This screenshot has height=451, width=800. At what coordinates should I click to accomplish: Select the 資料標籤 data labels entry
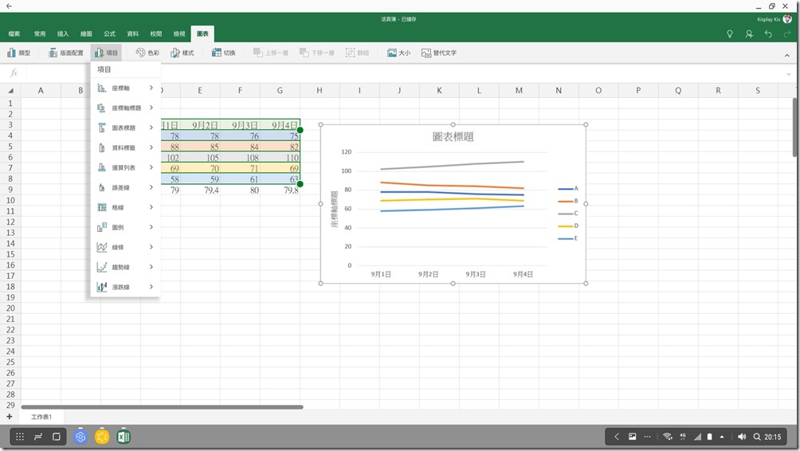coord(124,147)
